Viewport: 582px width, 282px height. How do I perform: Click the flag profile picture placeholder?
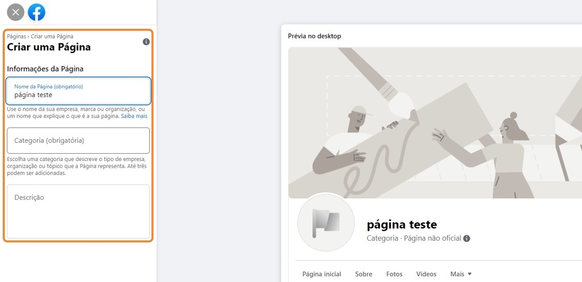click(326, 223)
